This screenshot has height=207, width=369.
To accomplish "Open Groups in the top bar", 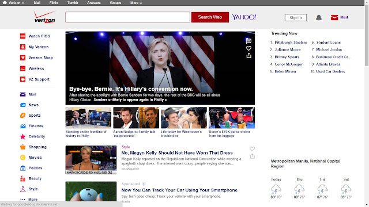I will [x=115, y=3].
